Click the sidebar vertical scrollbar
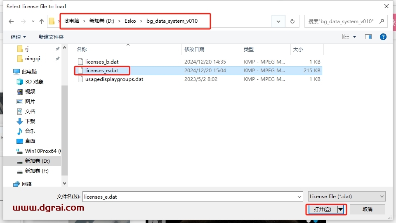This screenshot has width=396, height=223. tap(64, 124)
